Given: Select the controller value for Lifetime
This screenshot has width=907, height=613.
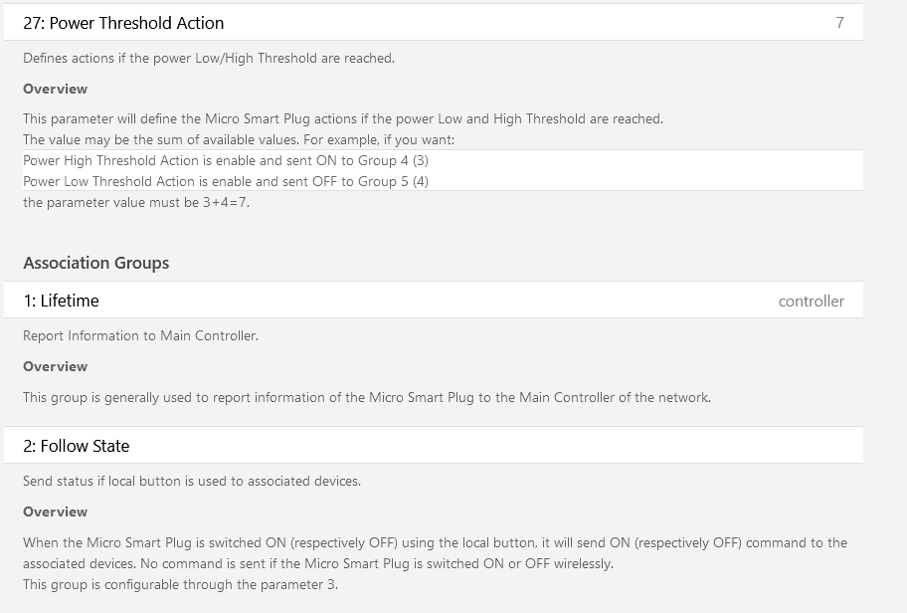Looking at the screenshot, I should [x=811, y=301].
